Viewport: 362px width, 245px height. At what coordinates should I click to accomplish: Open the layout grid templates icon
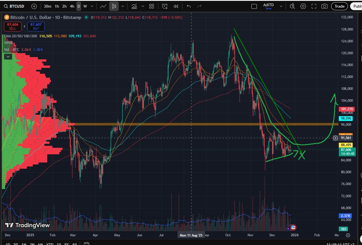(x=152, y=6)
